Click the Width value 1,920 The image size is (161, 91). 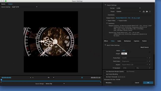click(x=123, y=51)
